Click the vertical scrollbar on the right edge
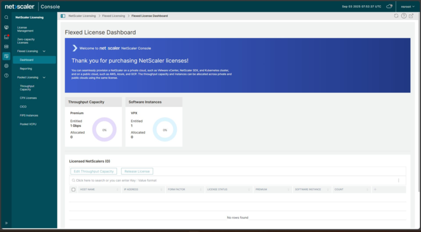Viewport: 421px width, 232px height. (419, 102)
